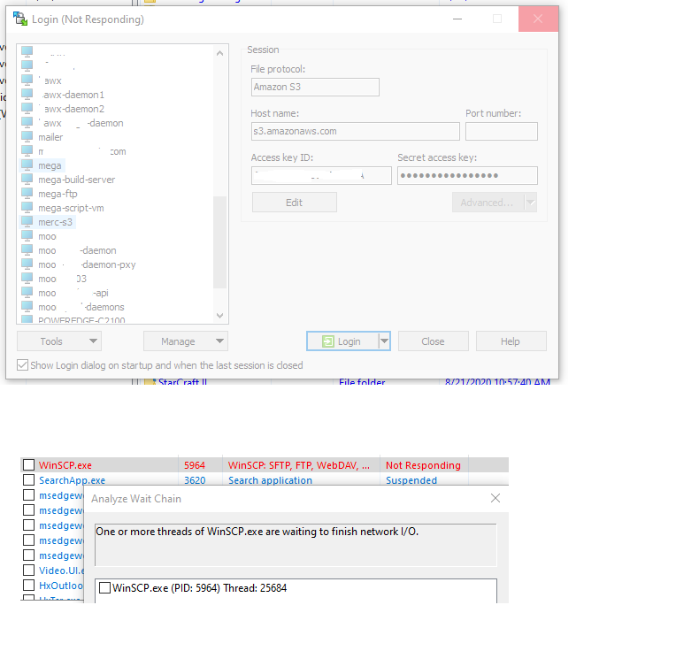Click the monitor icon beside mega-build-server

(27, 180)
